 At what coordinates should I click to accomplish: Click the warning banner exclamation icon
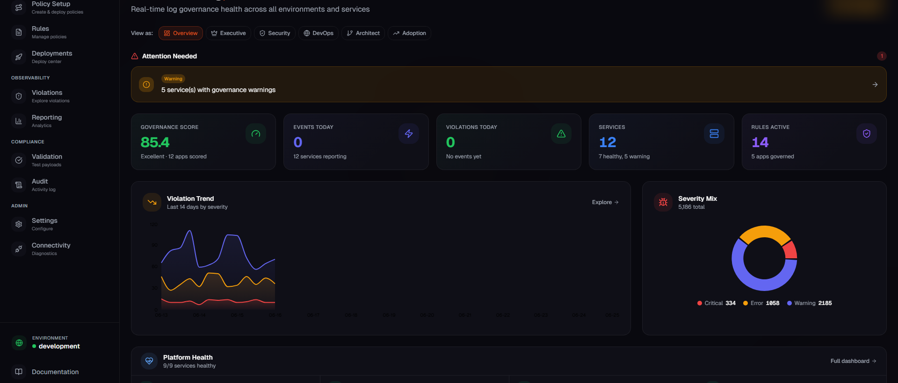pos(146,85)
